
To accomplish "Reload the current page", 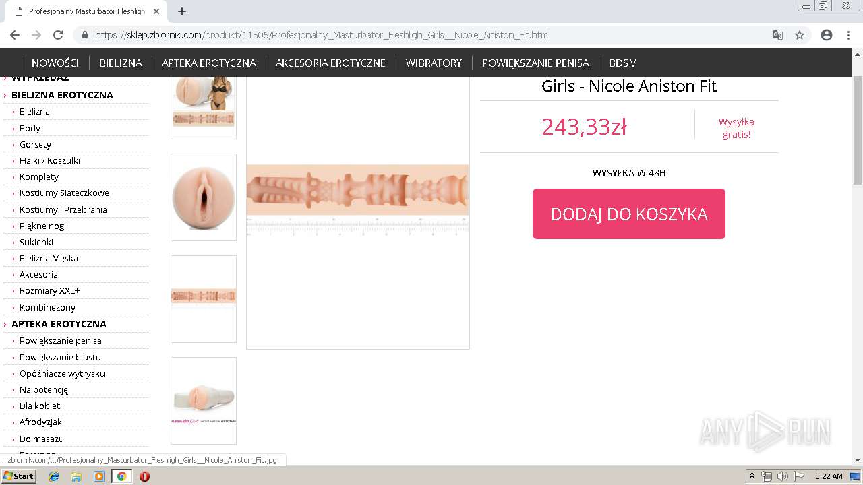I will coord(58,35).
